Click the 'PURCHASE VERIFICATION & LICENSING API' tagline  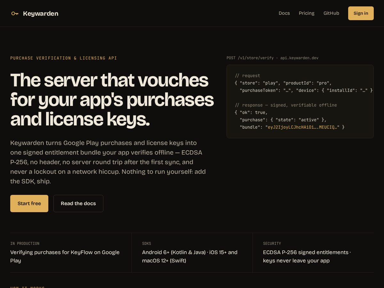(x=64, y=58)
